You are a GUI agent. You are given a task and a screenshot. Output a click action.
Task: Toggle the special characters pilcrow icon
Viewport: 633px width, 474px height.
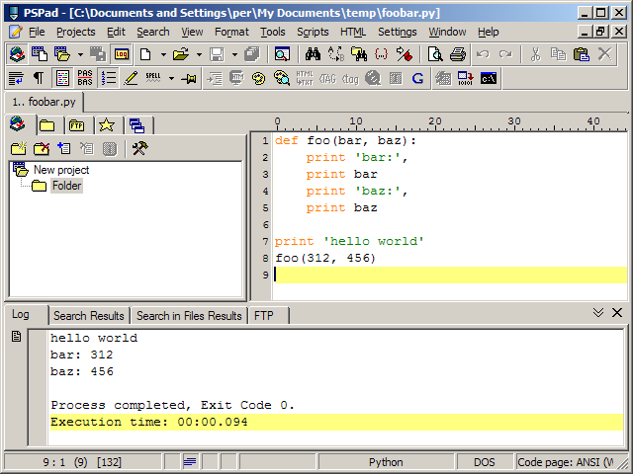tap(39, 78)
